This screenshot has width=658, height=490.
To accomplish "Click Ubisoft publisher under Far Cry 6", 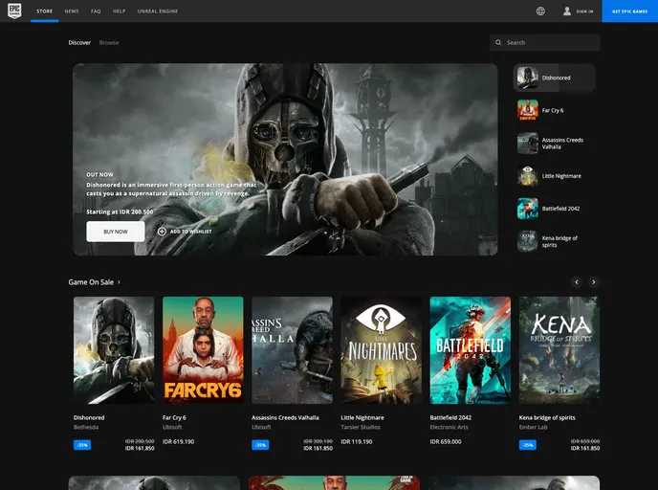I will tap(172, 427).
